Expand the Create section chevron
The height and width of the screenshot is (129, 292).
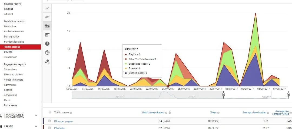(36, 127)
